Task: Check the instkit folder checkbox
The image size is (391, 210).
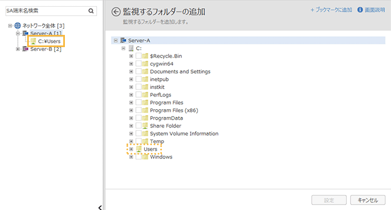Action: pyautogui.click(x=139, y=87)
